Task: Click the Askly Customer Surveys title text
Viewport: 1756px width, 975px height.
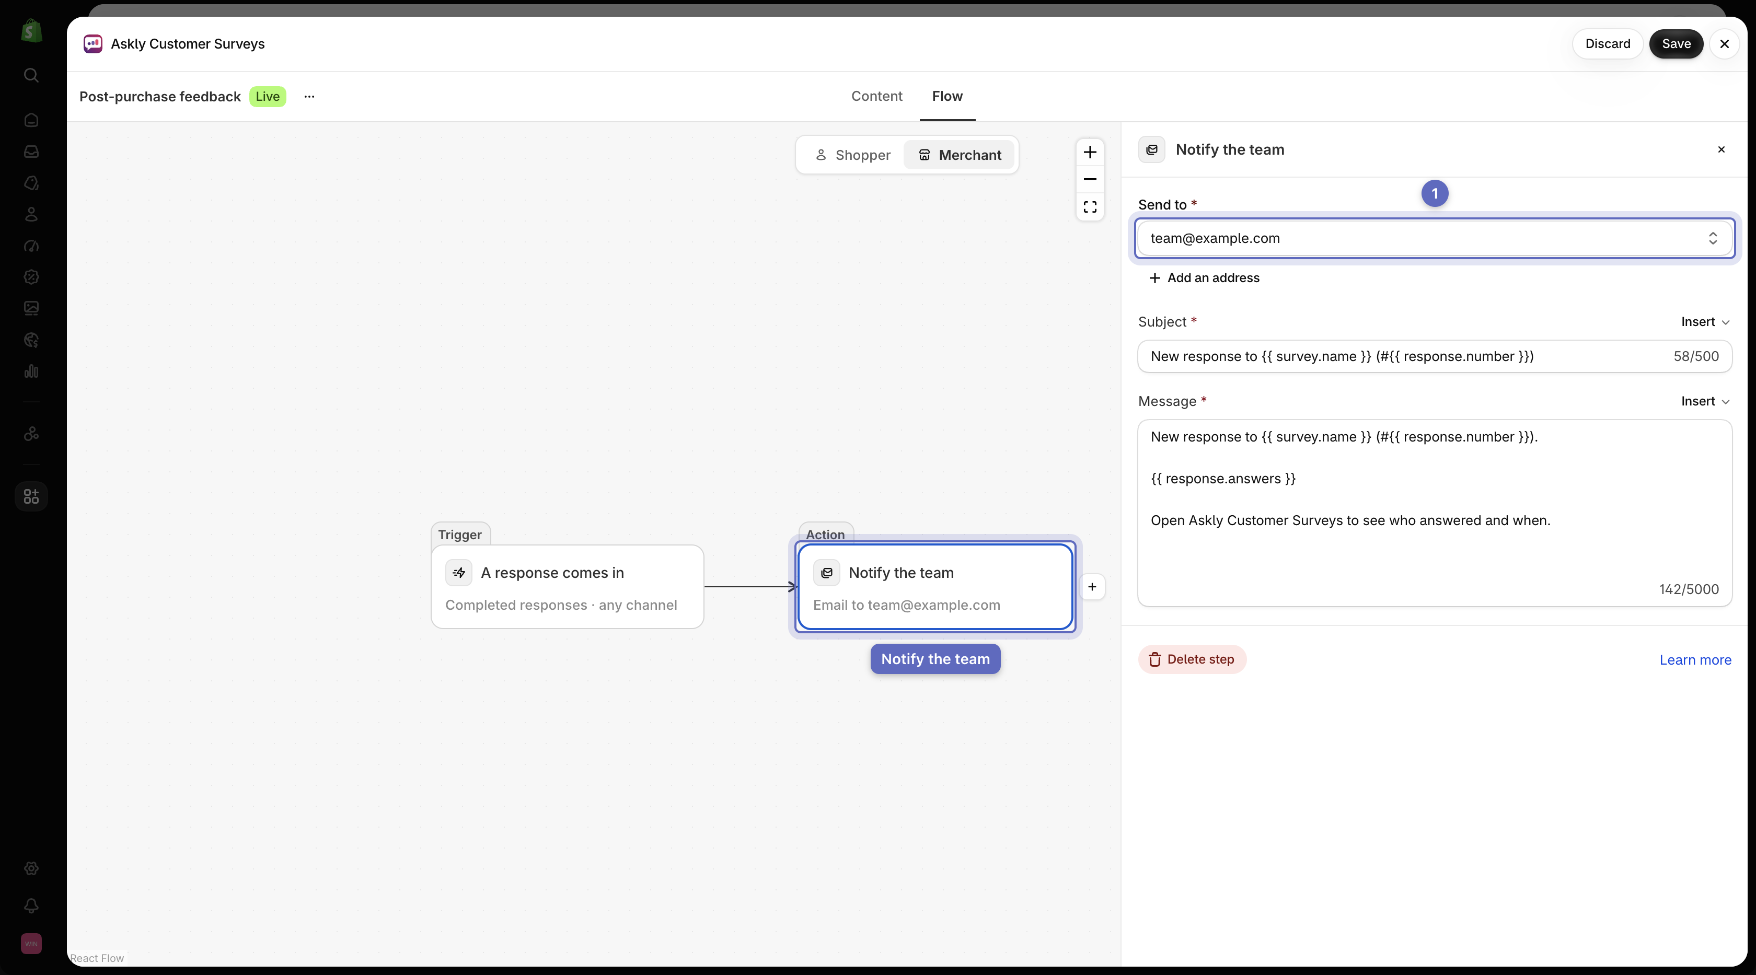Action: click(188, 43)
